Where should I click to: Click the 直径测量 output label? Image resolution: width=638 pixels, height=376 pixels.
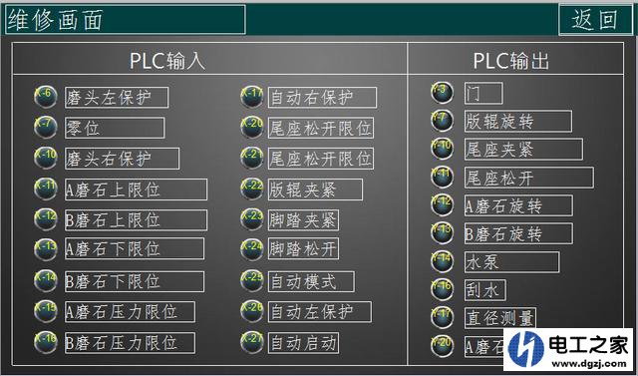500,318
